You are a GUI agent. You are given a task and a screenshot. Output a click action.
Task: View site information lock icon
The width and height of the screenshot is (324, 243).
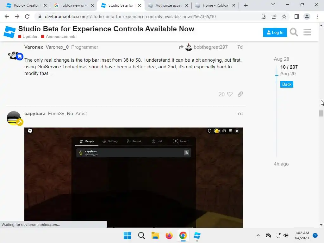40,16
